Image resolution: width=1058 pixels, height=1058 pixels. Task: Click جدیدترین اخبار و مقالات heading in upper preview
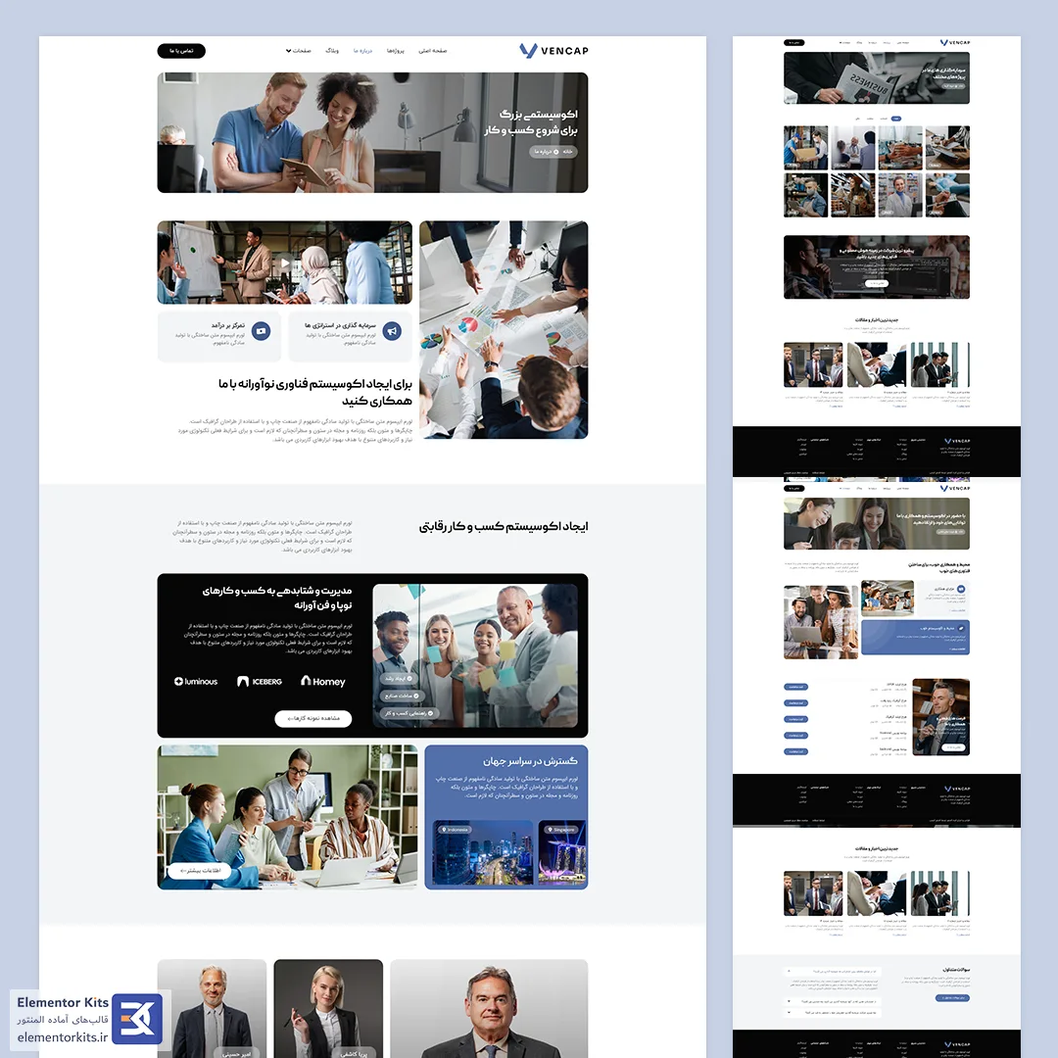tap(877, 319)
